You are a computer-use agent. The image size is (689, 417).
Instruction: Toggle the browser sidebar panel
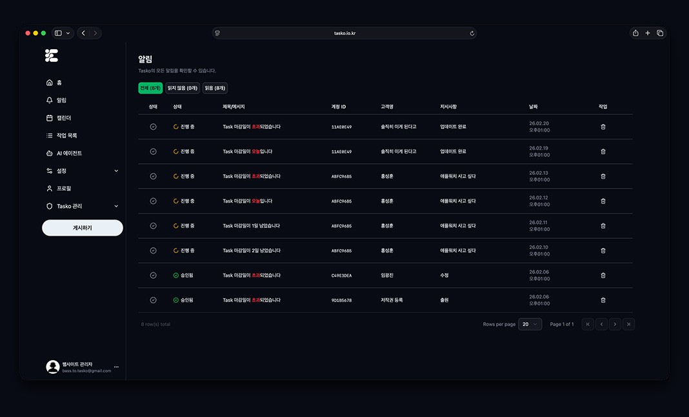58,33
